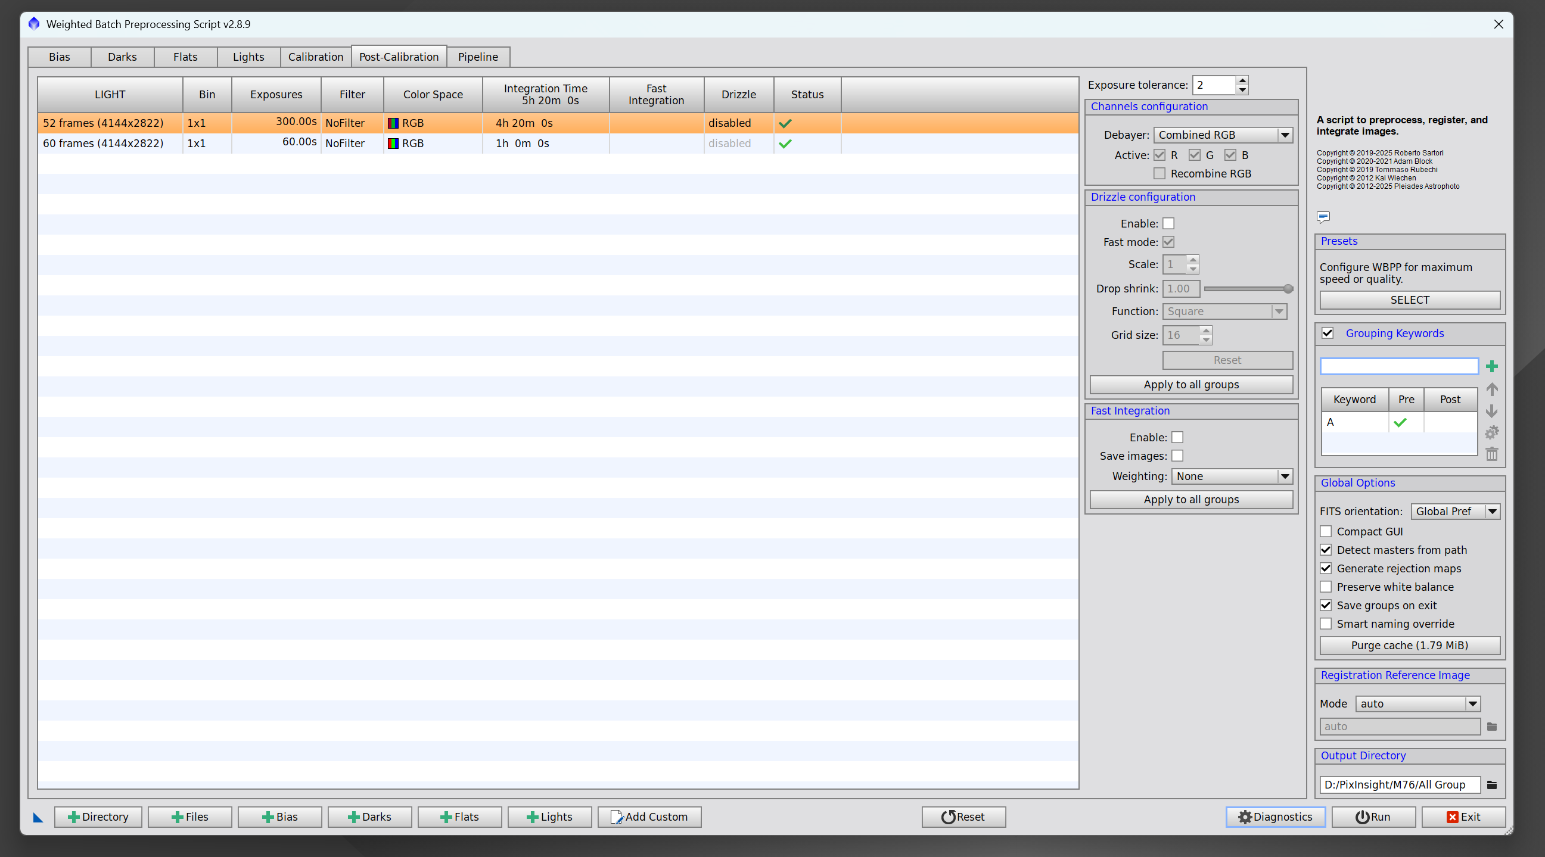Click the Grouping Keywords text input field
Viewport: 1545px width, 857px height.
click(1398, 366)
